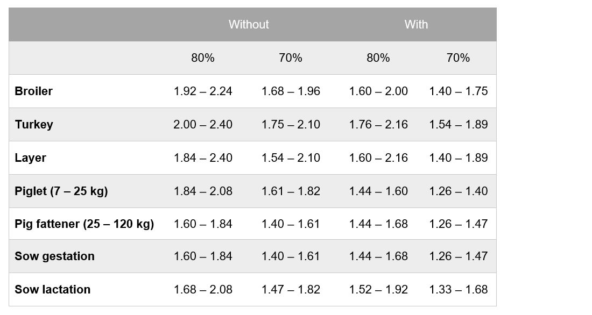Select Broiler cell value 1.92 – 2.24
The height and width of the screenshot is (315, 592).
tap(203, 91)
